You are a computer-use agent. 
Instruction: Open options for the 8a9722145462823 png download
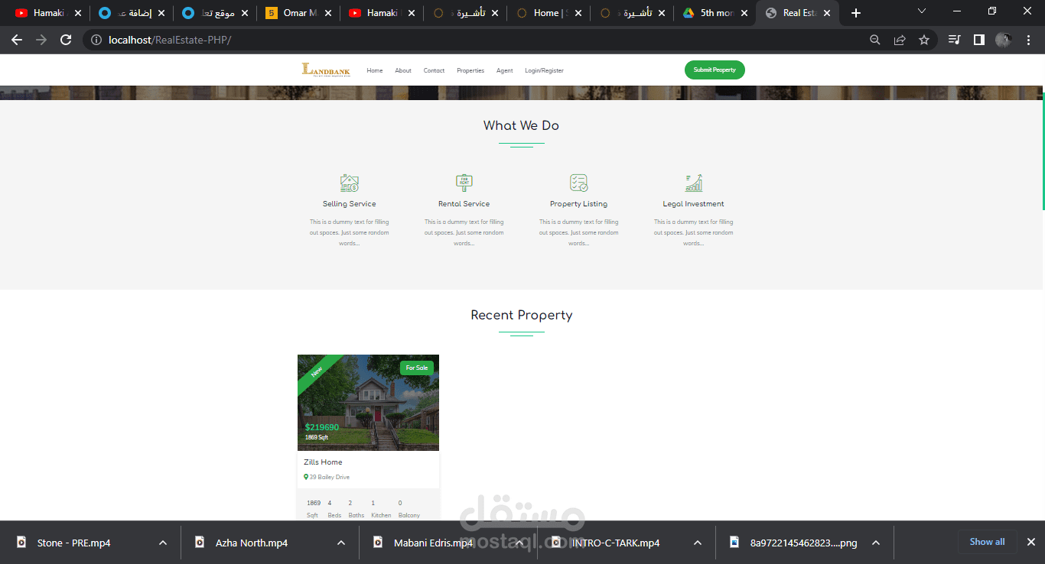(876, 543)
